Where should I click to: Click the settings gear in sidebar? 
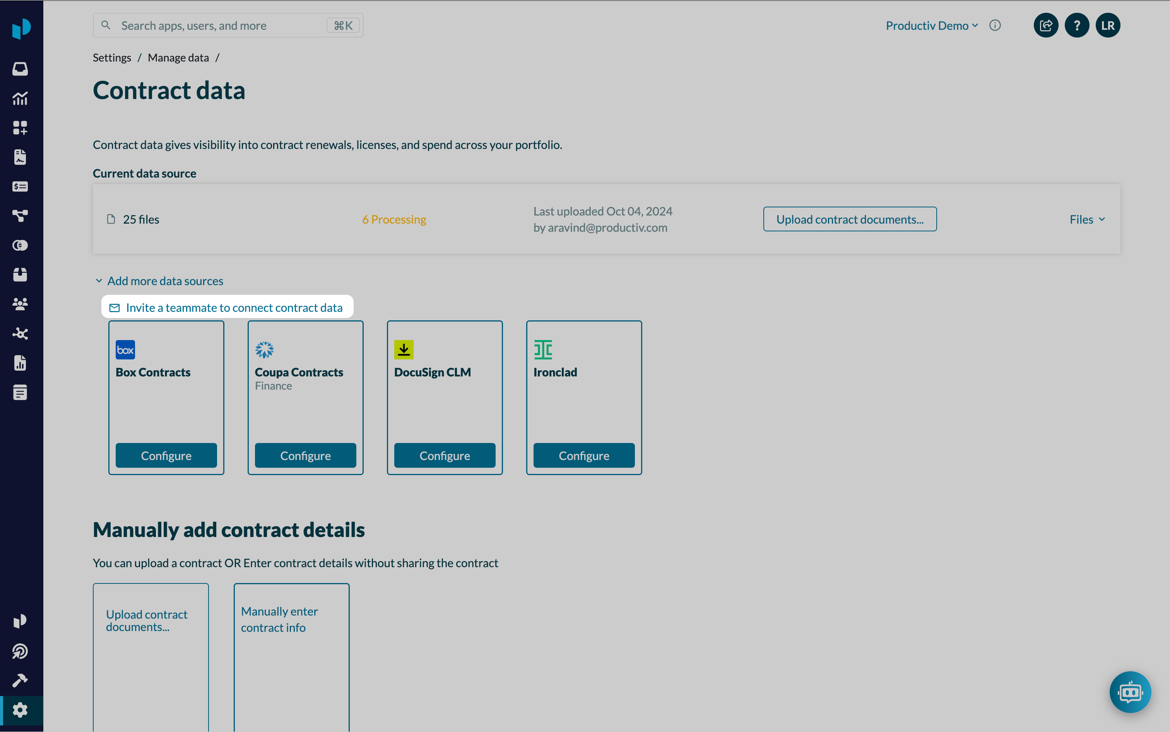point(20,710)
